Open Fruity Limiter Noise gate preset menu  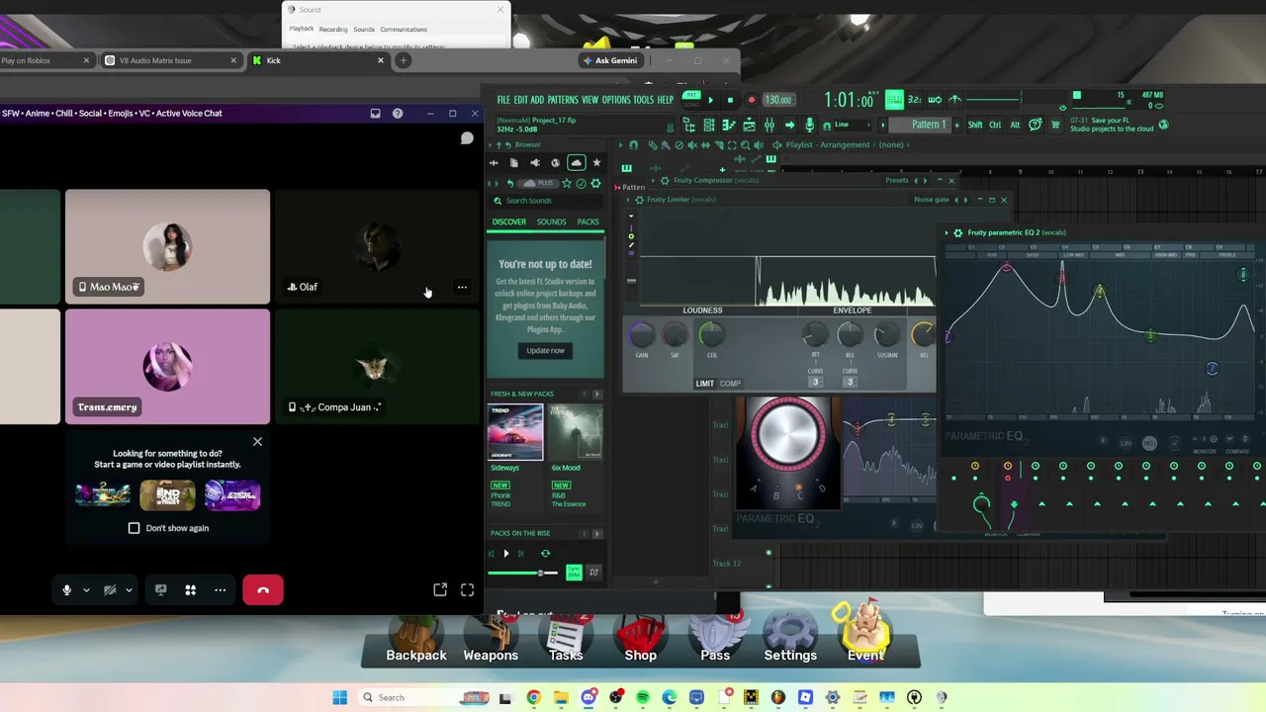932,200
